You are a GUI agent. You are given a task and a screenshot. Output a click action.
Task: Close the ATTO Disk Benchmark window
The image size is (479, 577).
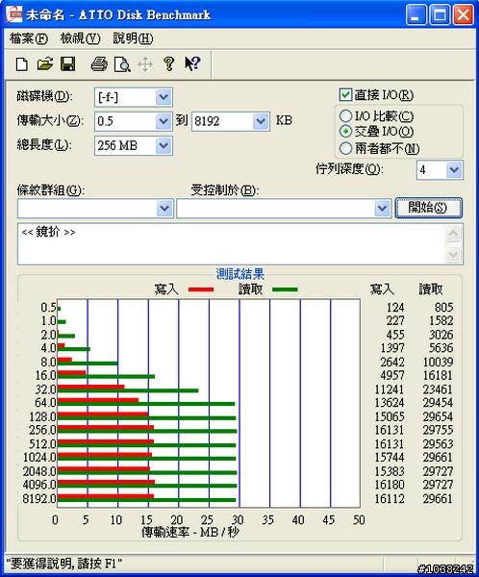click(x=463, y=15)
